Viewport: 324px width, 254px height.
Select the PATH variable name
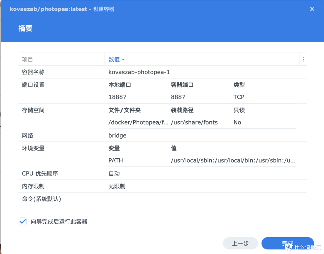(116, 160)
